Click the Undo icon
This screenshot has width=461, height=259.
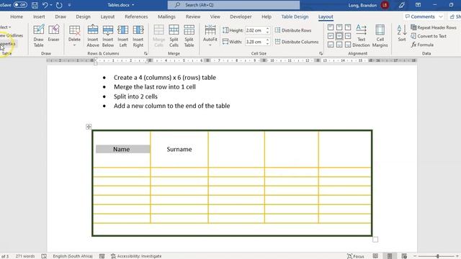[45, 5]
